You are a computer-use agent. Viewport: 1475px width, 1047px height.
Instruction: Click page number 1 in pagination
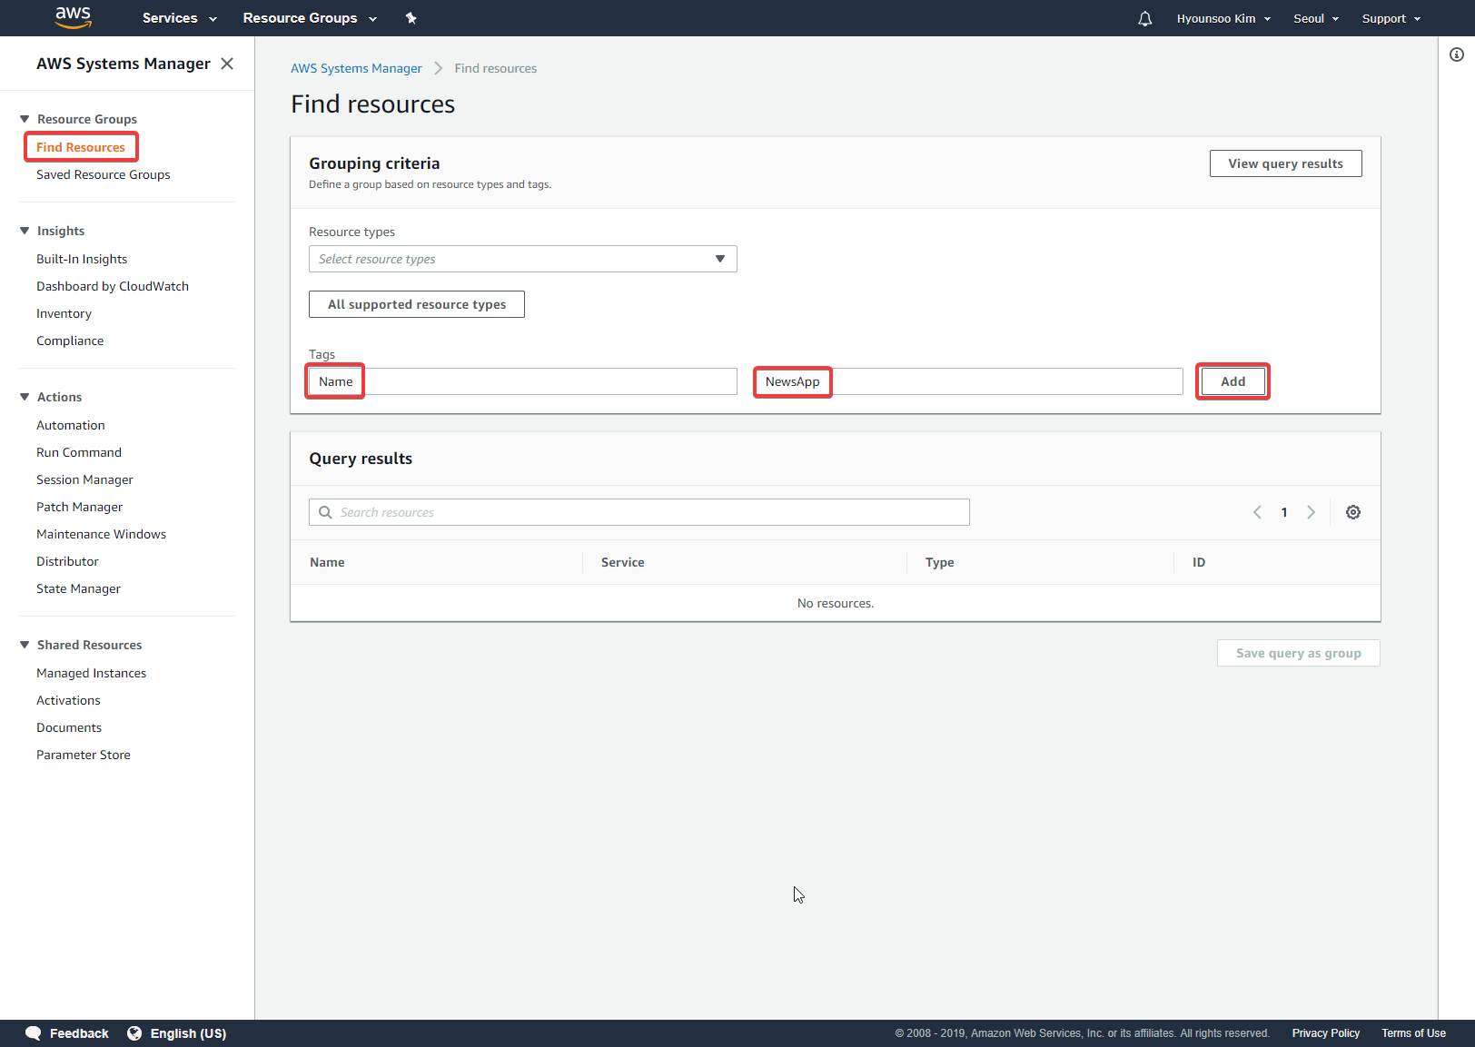point(1284,512)
